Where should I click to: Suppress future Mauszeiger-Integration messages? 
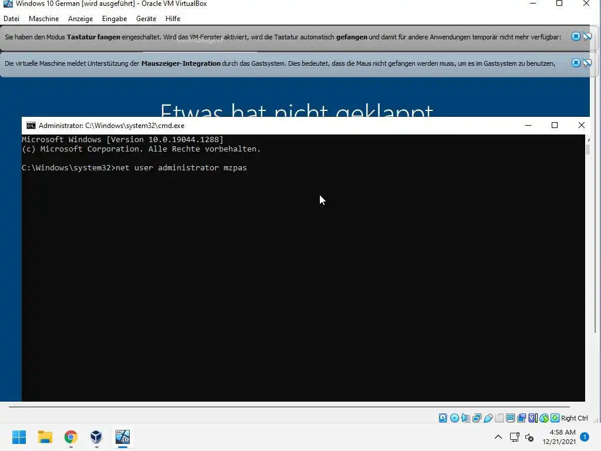click(x=587, y=62)
